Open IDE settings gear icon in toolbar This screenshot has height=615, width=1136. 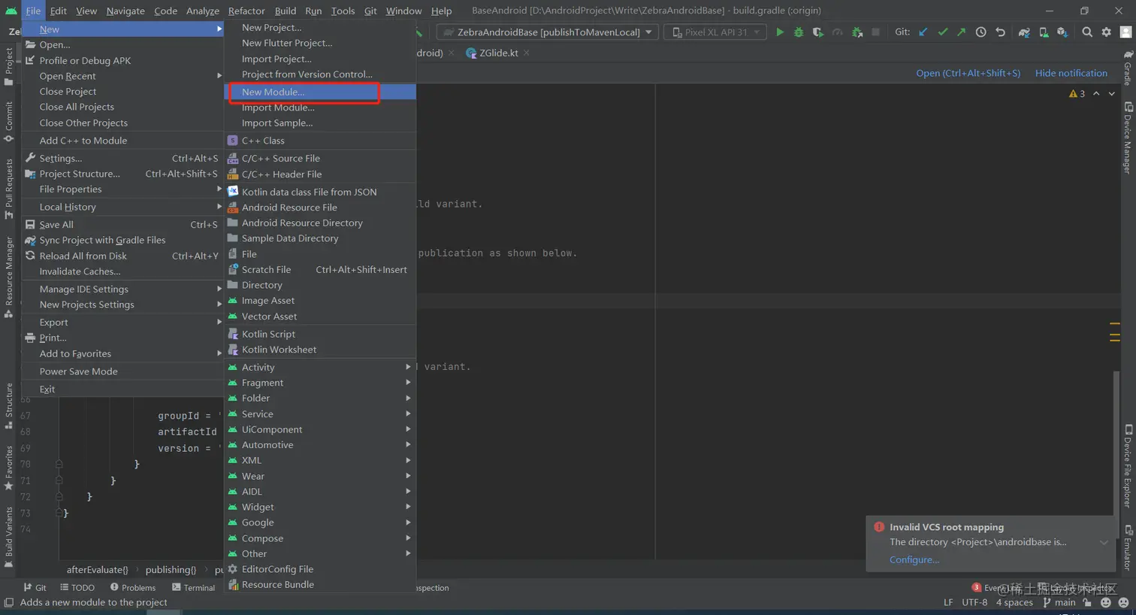click(1106, 32)
